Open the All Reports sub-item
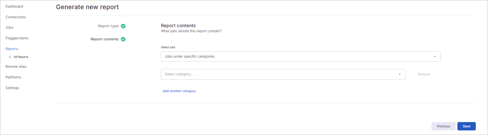This screenshot has width=488, height=135. 21,57
